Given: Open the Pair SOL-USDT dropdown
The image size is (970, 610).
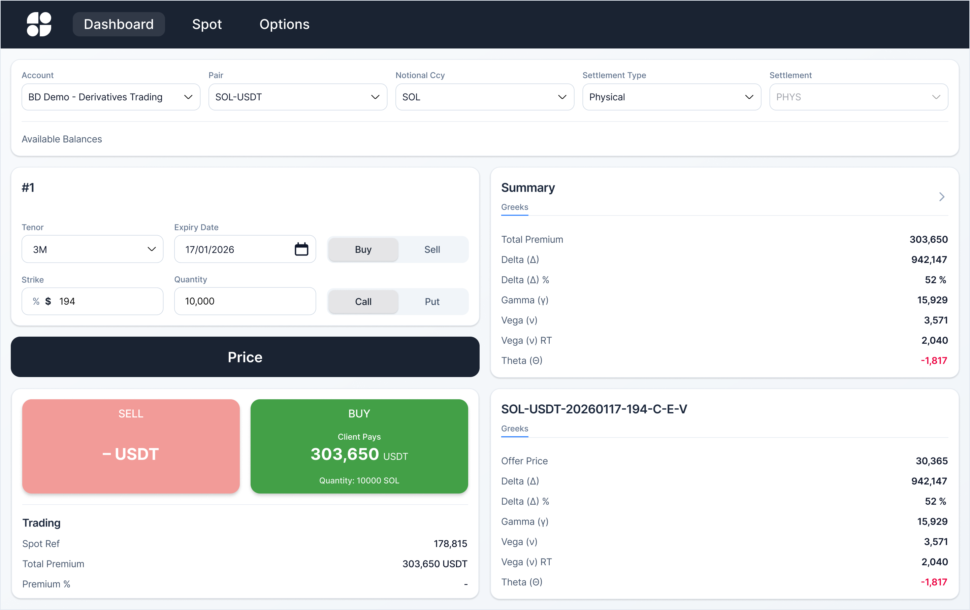Looking at the screenshot, I should (297, 97).
